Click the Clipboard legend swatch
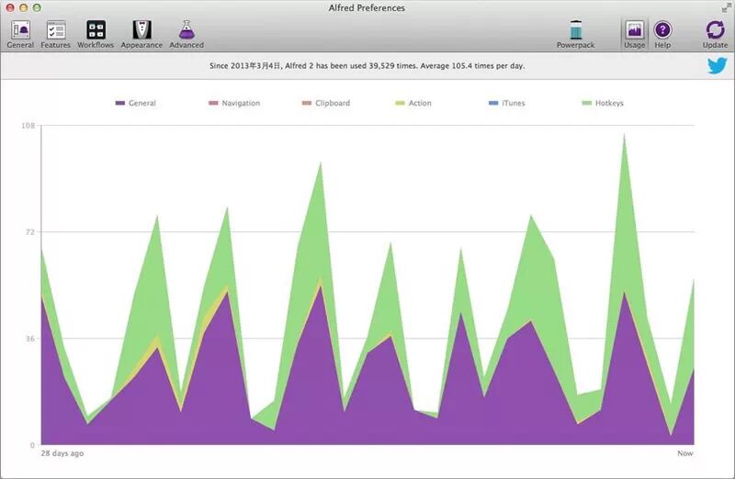735x479 pixels. click(x=307, y=103)
